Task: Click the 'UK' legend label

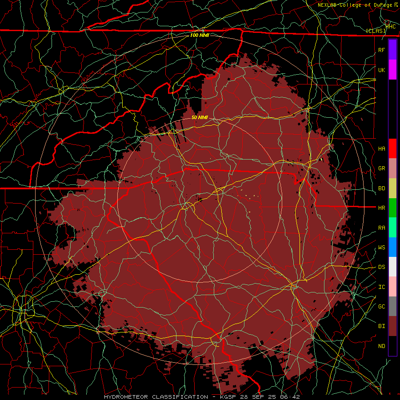Action: point(381,70)
